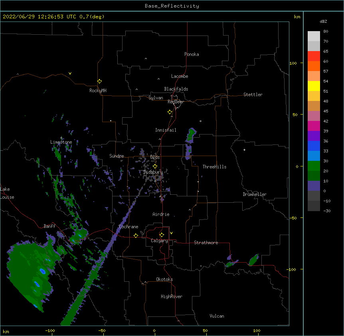Select the Lacombe city label

(x=180, y=76)
